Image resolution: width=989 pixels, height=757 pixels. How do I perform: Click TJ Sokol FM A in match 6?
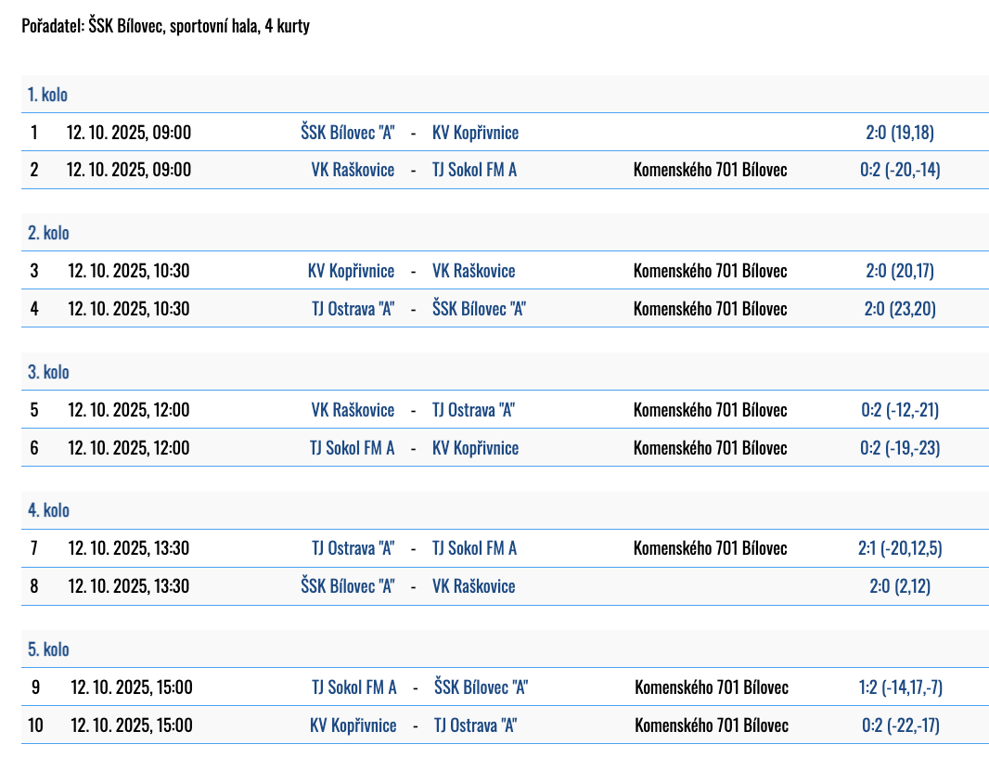click(352, 448)
